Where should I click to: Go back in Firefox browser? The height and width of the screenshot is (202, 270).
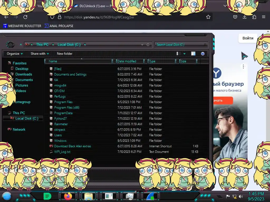(x=6, y=17)
